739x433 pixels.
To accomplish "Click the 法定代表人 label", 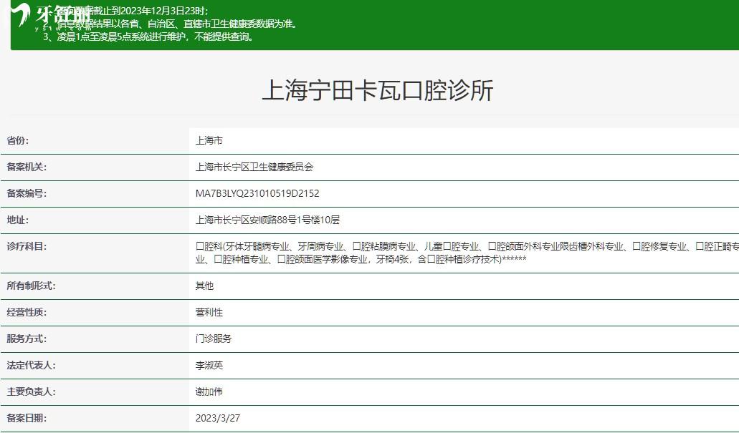I will pyautogui.click(x=31, y=364).
